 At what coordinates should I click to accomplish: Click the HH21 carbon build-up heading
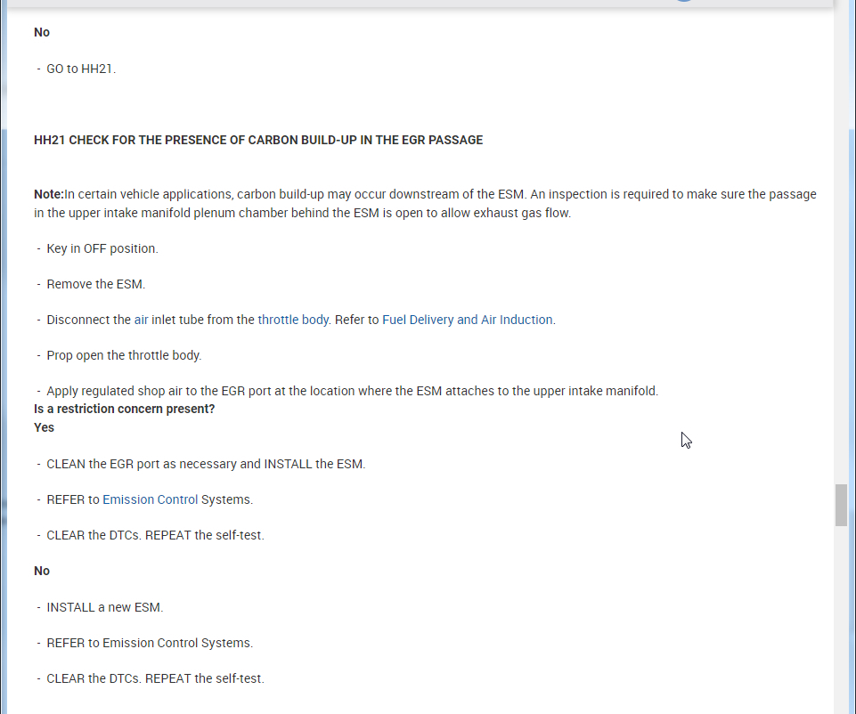(258, 140)
